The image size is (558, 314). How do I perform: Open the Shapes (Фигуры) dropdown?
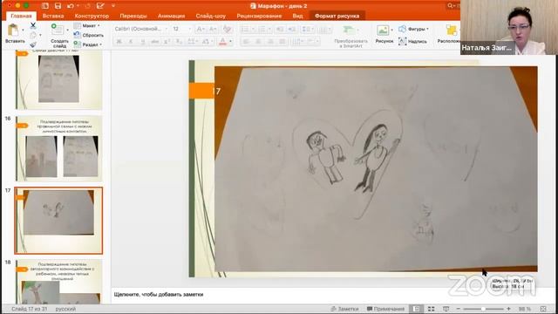coord(413,29)
